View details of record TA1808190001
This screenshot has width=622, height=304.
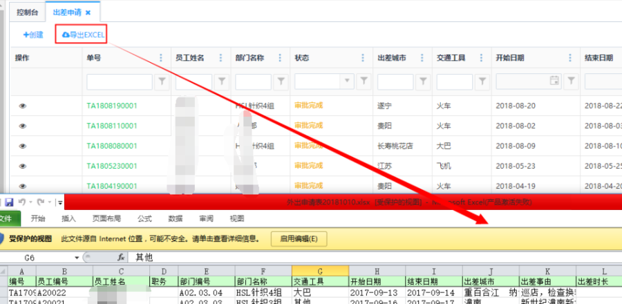(21, 106)
